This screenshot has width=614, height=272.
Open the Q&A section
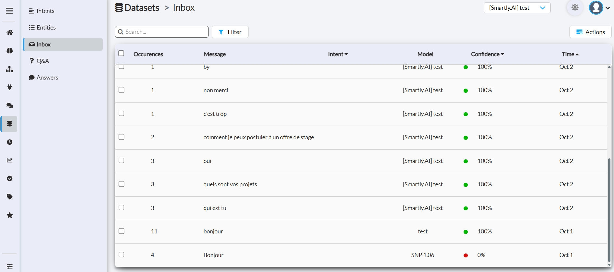tap(43, 61)
